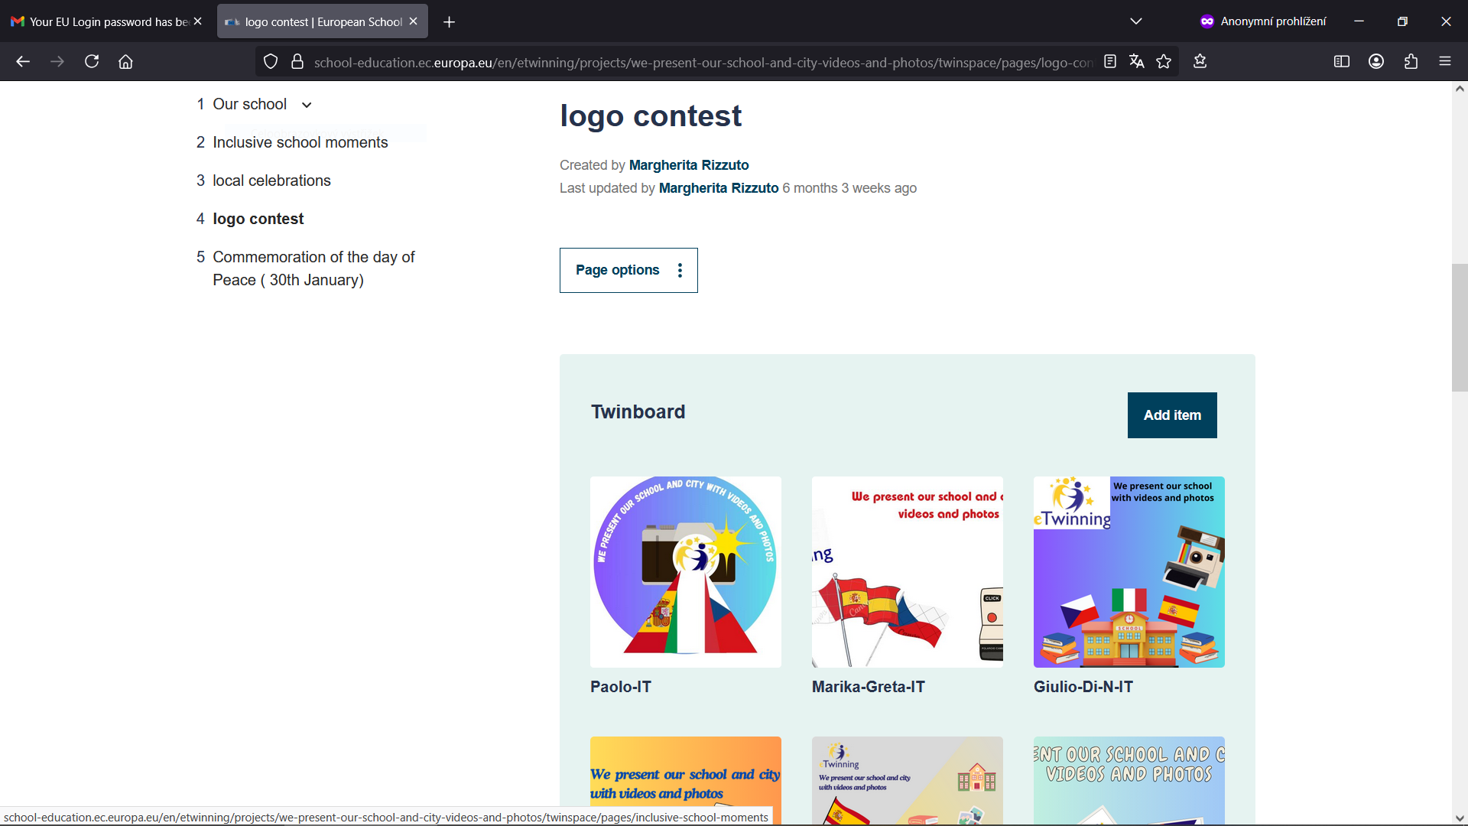Screen dimensions: 1468x826
Task: Go to browser home page icon
Action: click(125, 62)
